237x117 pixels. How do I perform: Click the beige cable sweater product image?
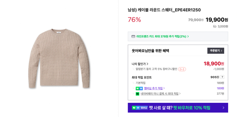(x=59, y=58)
